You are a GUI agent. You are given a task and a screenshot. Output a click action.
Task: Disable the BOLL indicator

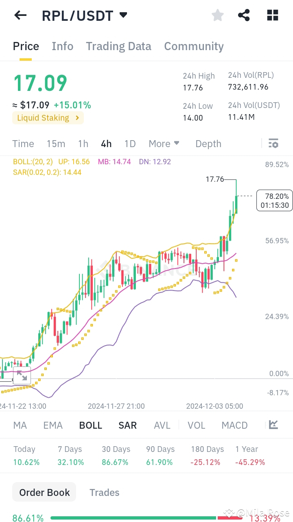coord(90,425)
